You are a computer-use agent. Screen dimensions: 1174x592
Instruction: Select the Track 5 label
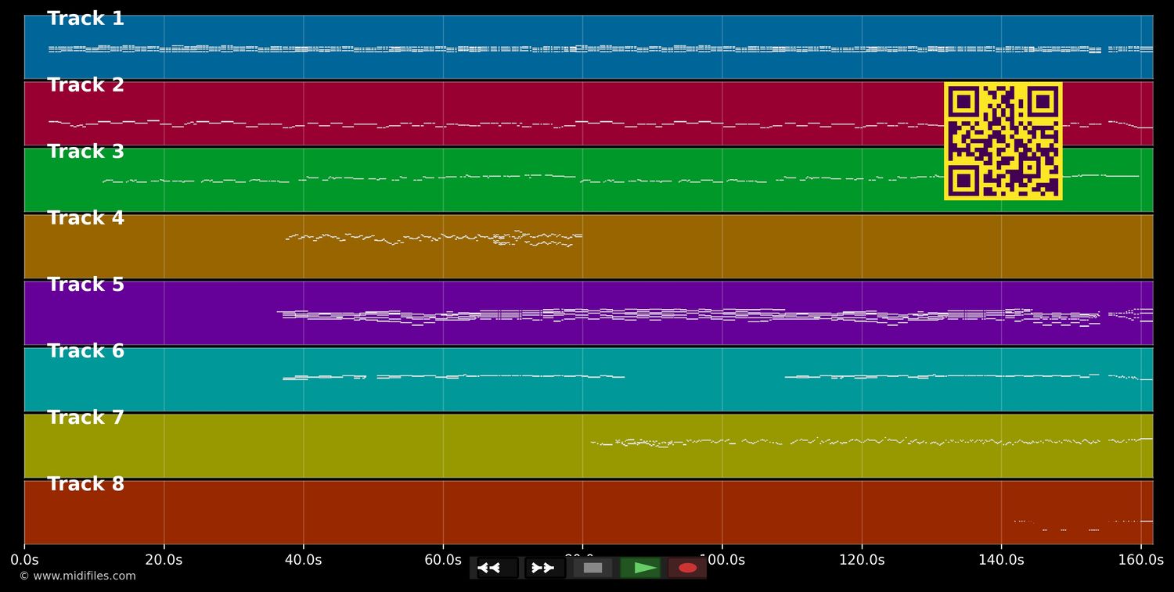85,285
